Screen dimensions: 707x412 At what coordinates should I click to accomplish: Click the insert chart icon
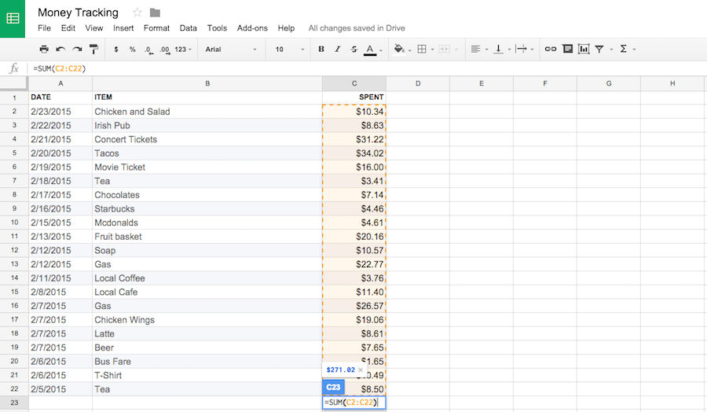(x=584, y=50)
